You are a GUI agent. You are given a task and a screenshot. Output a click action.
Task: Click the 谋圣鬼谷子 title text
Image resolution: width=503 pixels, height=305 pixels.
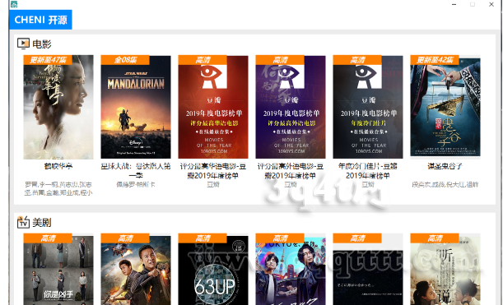click(x=445, y=166)
